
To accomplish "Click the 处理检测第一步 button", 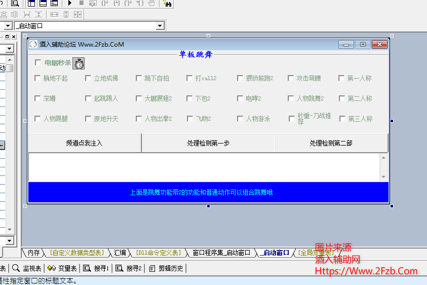I will (x=208, y=143).
